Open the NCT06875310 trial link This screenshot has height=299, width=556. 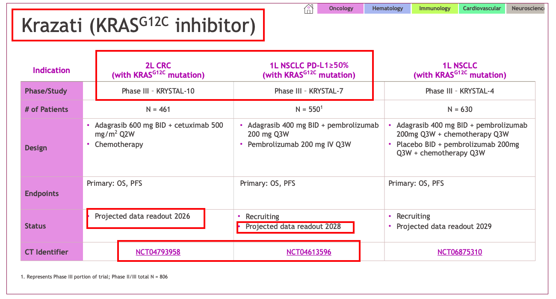coord(460,252)
